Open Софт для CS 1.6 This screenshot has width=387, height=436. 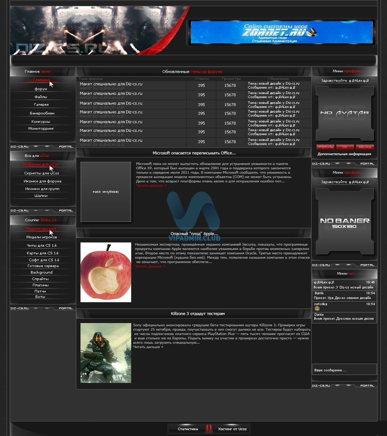point(44,260)
